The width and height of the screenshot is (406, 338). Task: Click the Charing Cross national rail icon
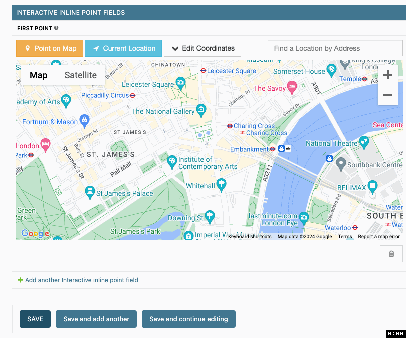[242, 132]
